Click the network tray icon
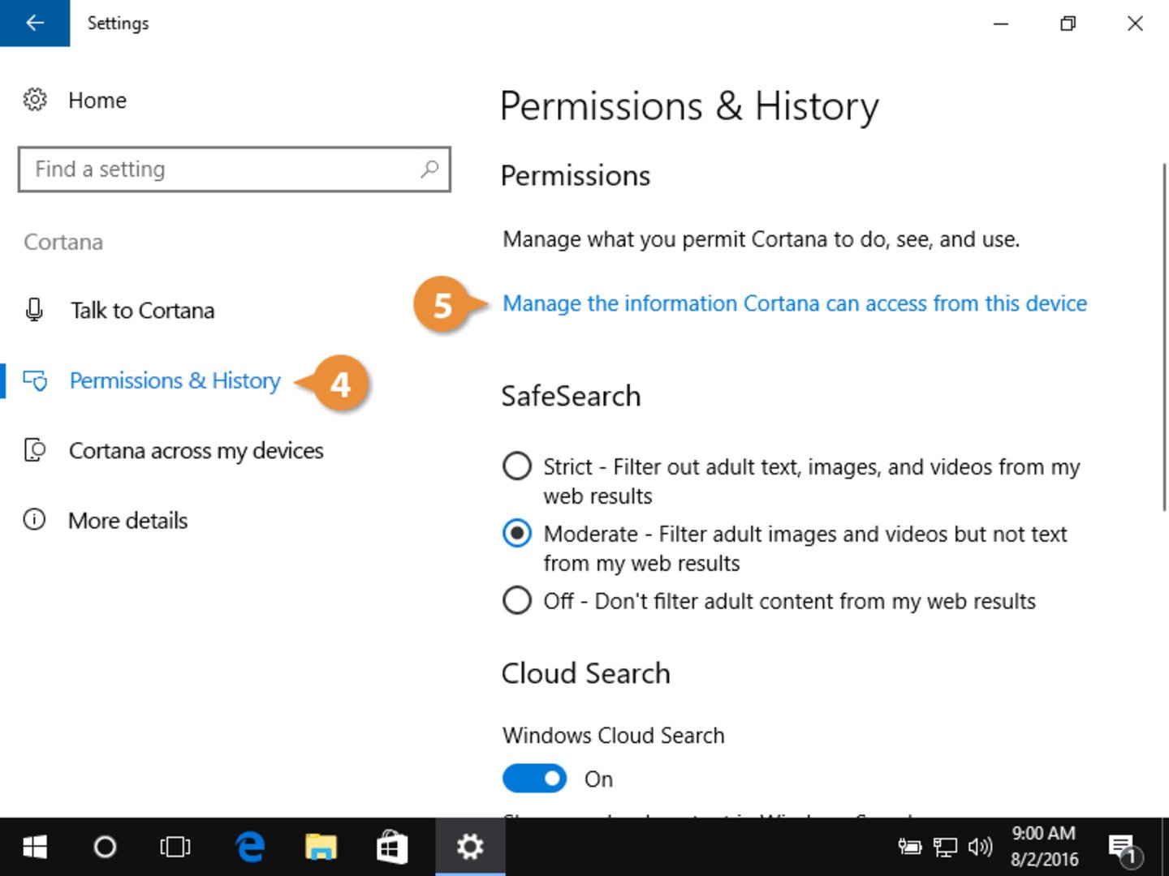Viewport: 1169px width, 876px height. [945, 848]
